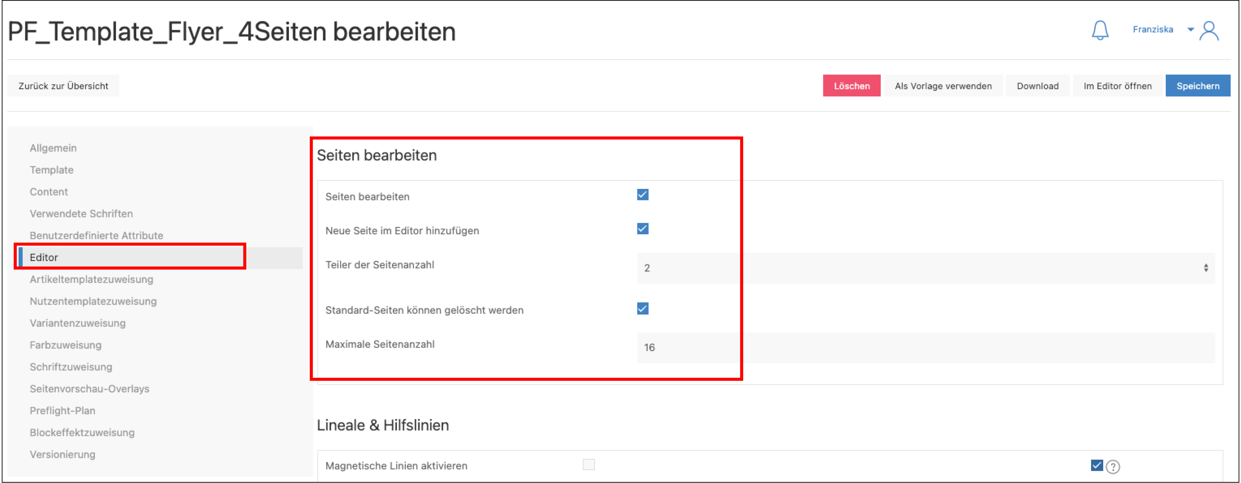Enable Magnetische Linien aktivieren
This screenshot has height=483, width=1241.
(589, 464)
